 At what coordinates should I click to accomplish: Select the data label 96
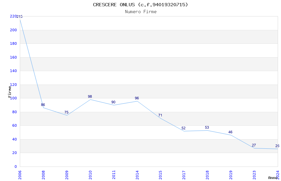point(137,98)
